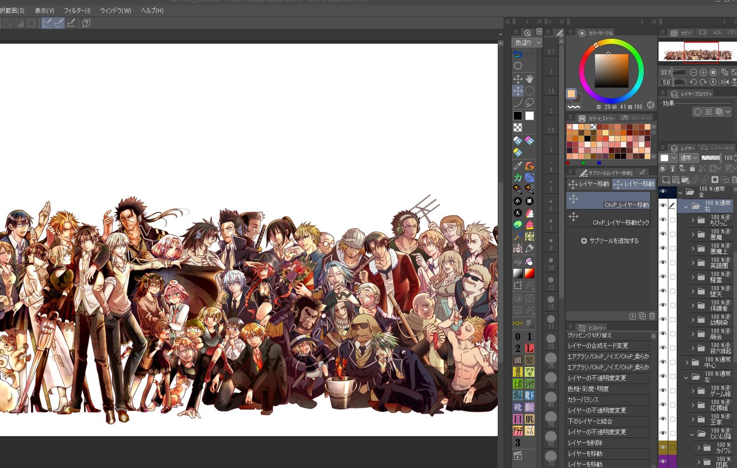Select the ChiP_レイヤー移動 sub tool
This screenshot has width=737, height=468.
[x=609, y=201]
